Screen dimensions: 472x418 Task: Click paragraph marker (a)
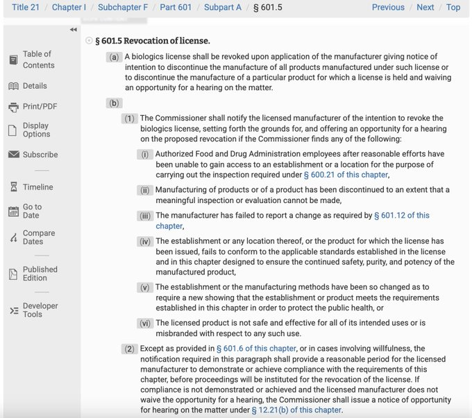click(x=114, y=57)
